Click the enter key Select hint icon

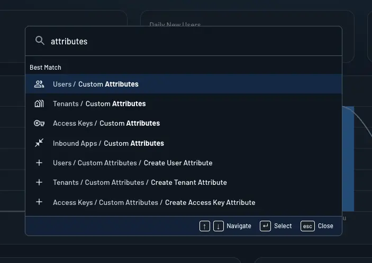click(x=265, y=226)
